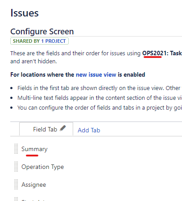Open the 'new issue view' link
This screenshot has height=201, width=182.
pyautogui.click(x=96, y=74)
